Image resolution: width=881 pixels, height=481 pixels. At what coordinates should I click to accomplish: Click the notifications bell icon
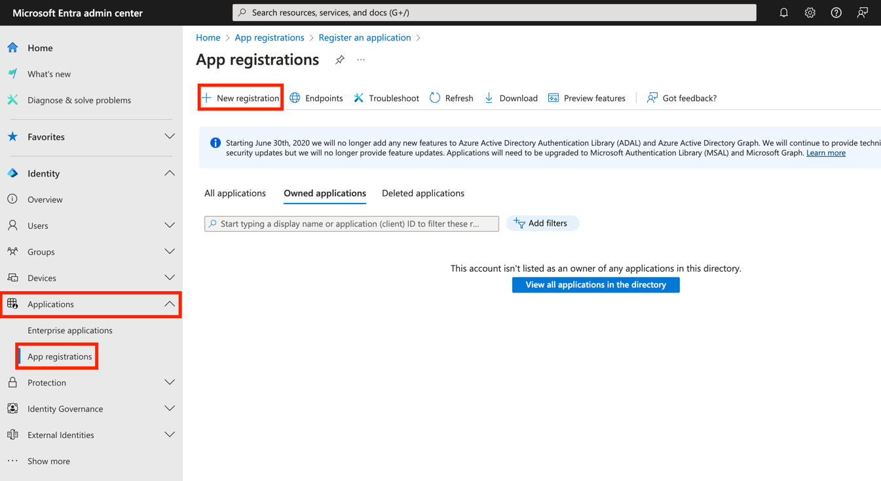pos(783,12)
